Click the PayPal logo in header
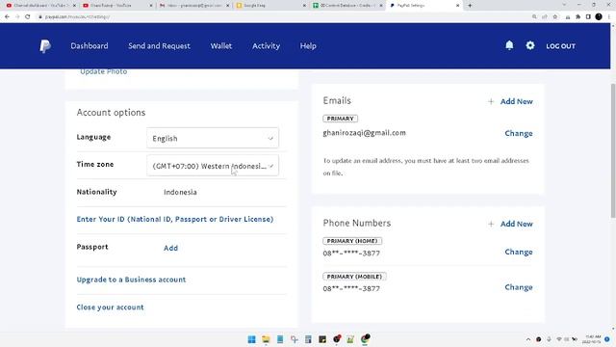Viewport: 616px width, 347px height. [x=45, y=46]
